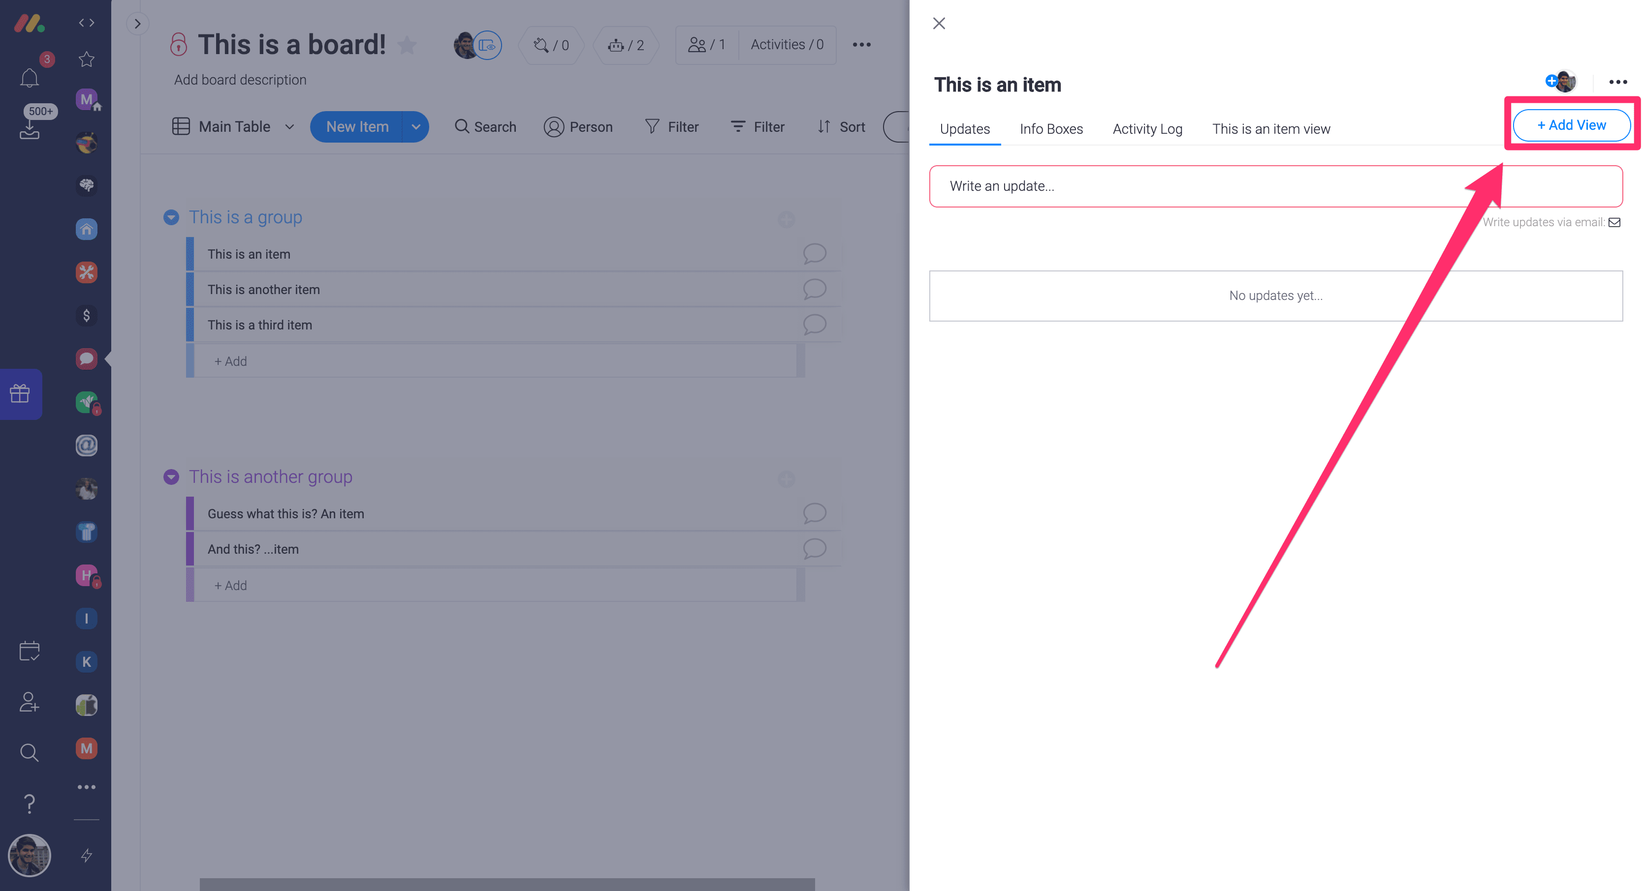Click the user profile avatar
Viewport: 1643px width, 891px height.
pyautogui.click(x=30, y=855)
